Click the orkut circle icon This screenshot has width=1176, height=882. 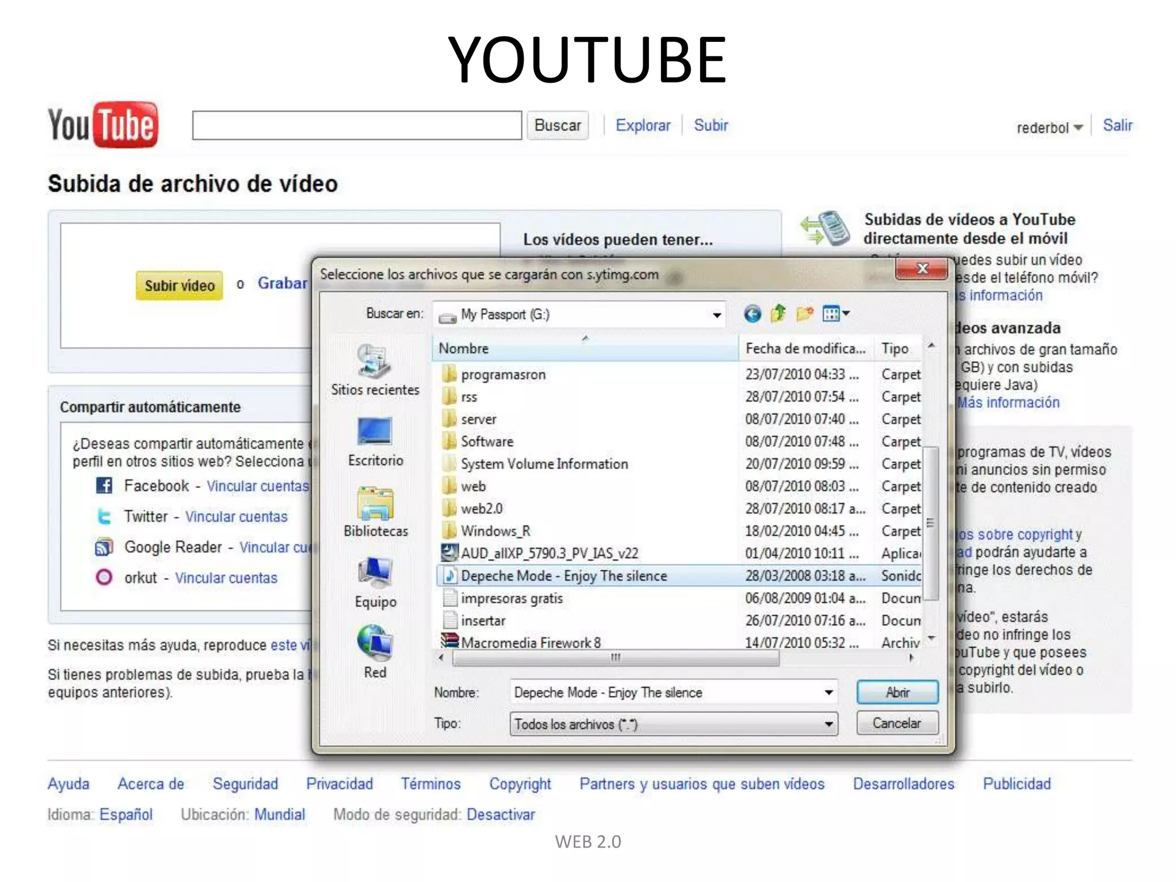point(104,577)
